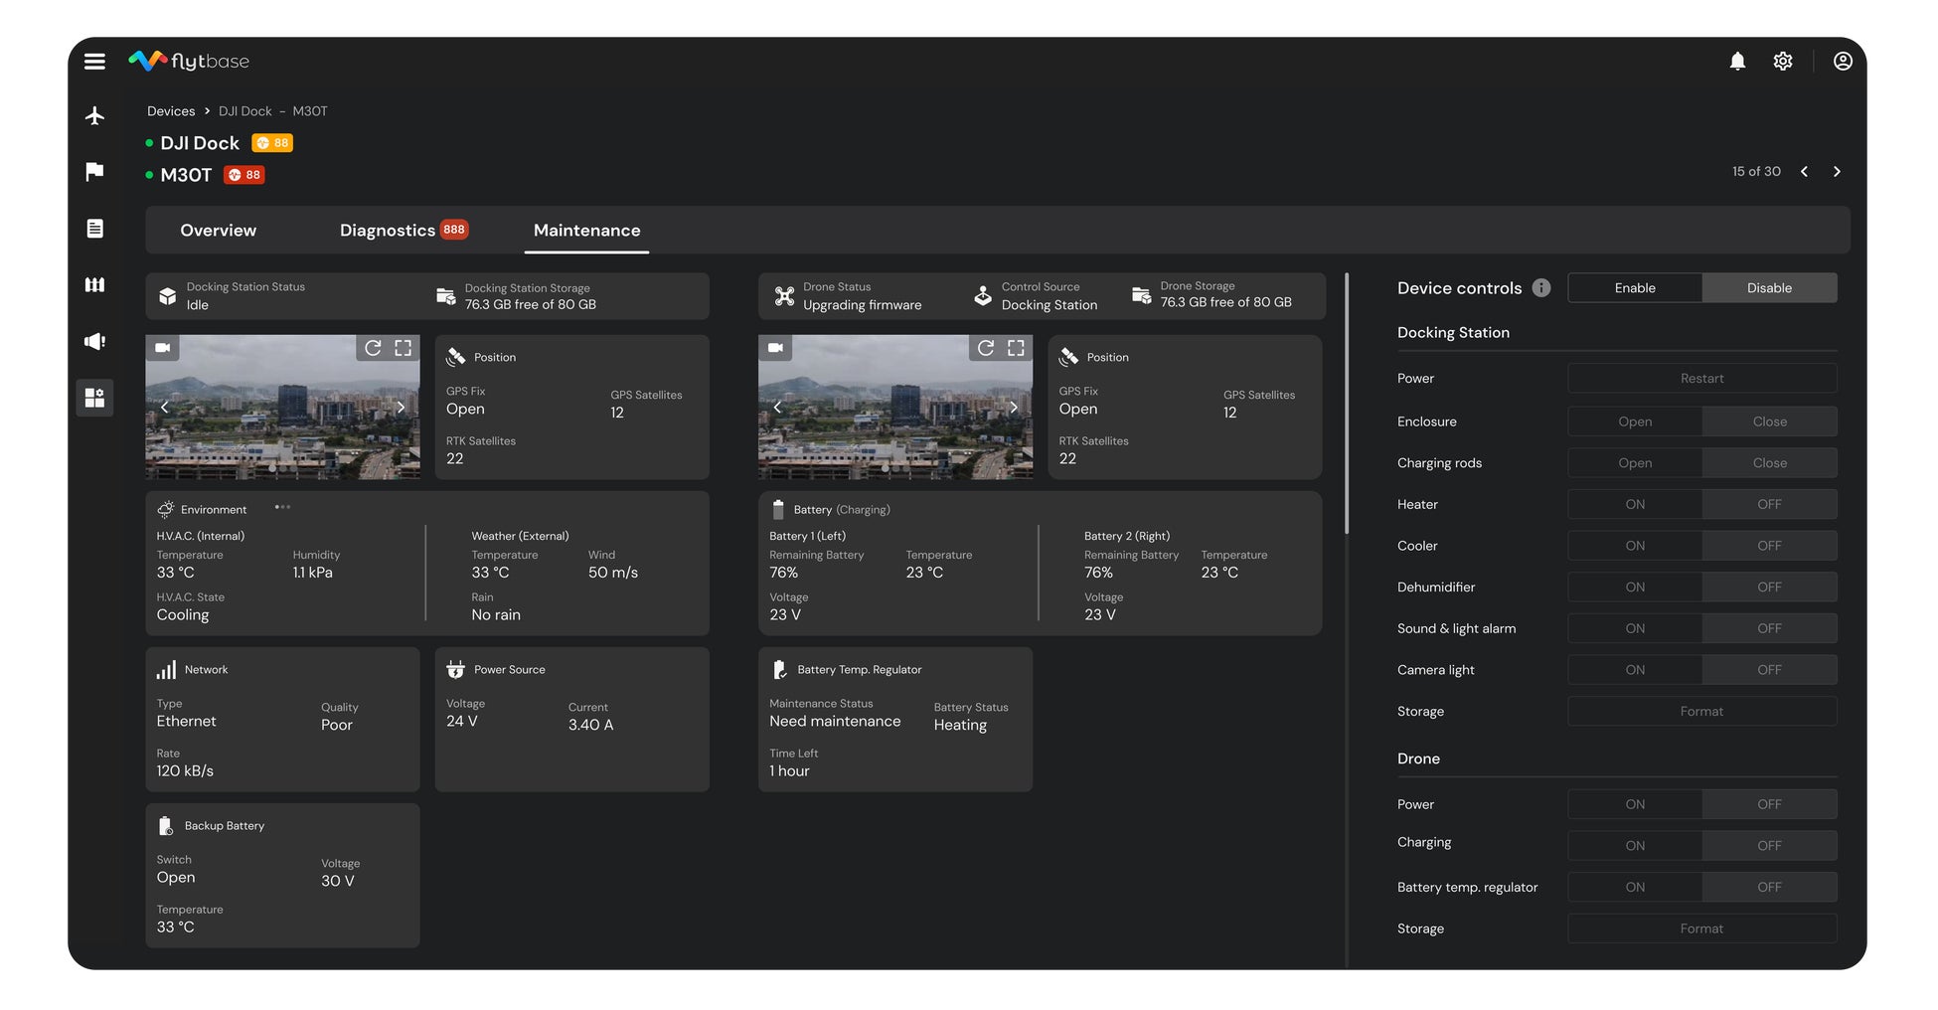Expand drone camera feed to fullscreen

tap(1016, 348)
